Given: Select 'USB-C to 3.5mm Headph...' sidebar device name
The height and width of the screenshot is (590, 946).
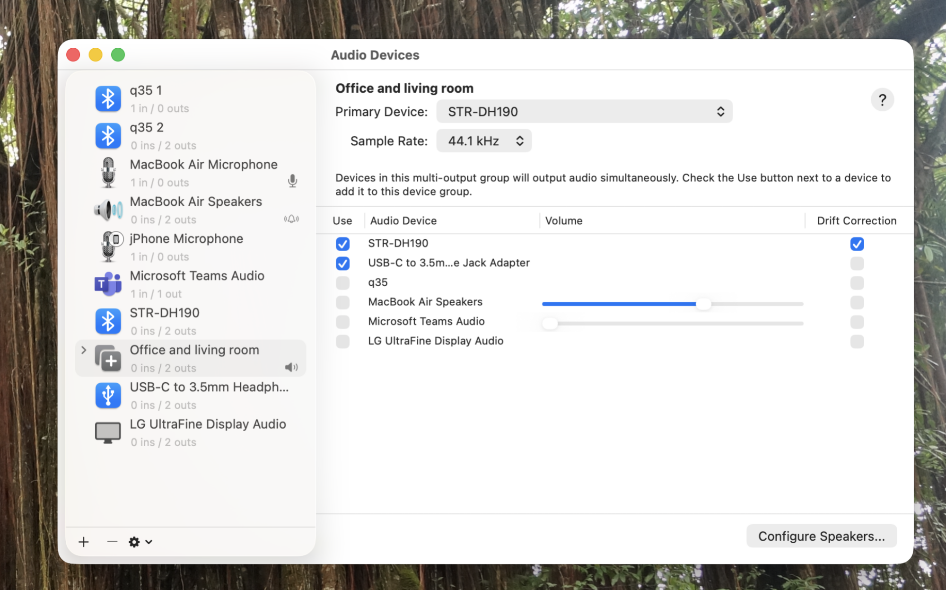Looking at the screenshot, I should tap(209, 387).
